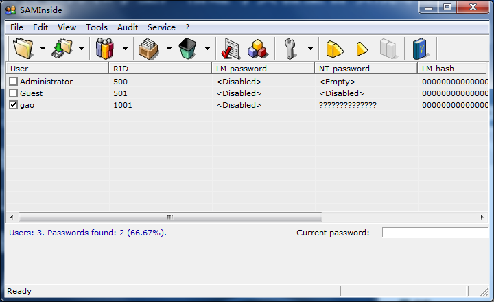Sort by the RID column header
494x302 pixels.
tap(160, 69)
